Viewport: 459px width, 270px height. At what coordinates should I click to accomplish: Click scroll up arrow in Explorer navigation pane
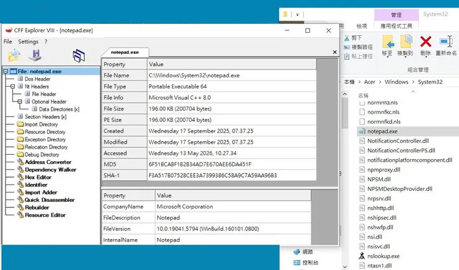[x=345, y=94]
